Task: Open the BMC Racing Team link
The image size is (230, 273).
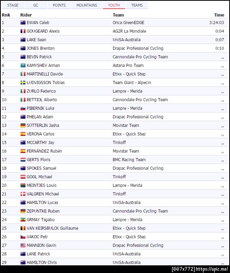Action: pos(129,160)
